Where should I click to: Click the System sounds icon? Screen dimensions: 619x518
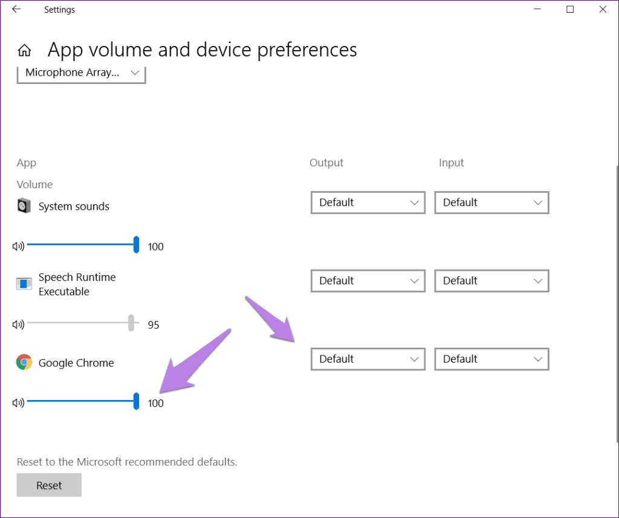pos(23,206)
